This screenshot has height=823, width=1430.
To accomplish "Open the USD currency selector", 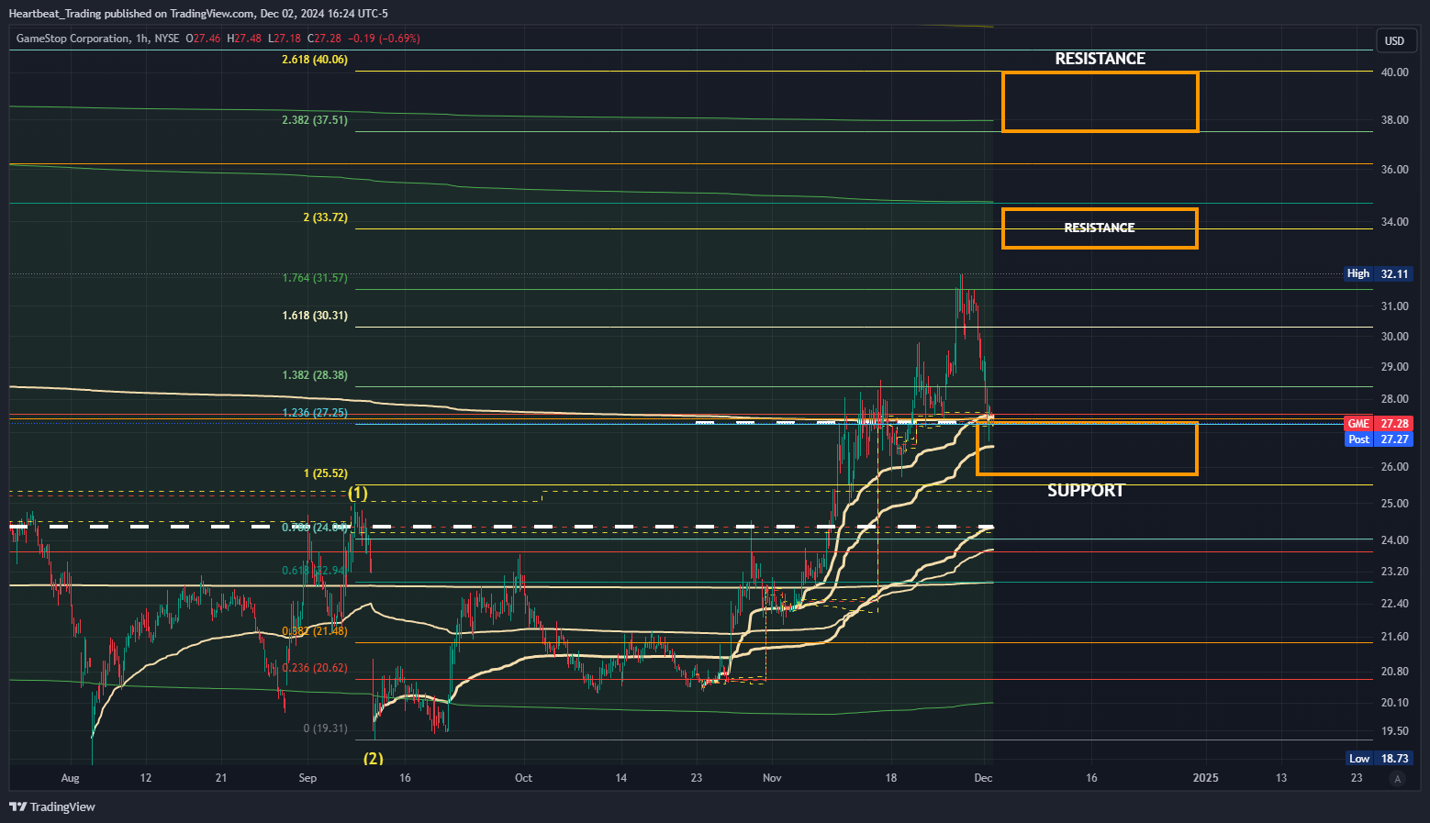I will [1394, 40].
